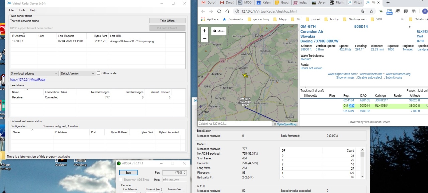Open the Tools menu

coord(22,10)
